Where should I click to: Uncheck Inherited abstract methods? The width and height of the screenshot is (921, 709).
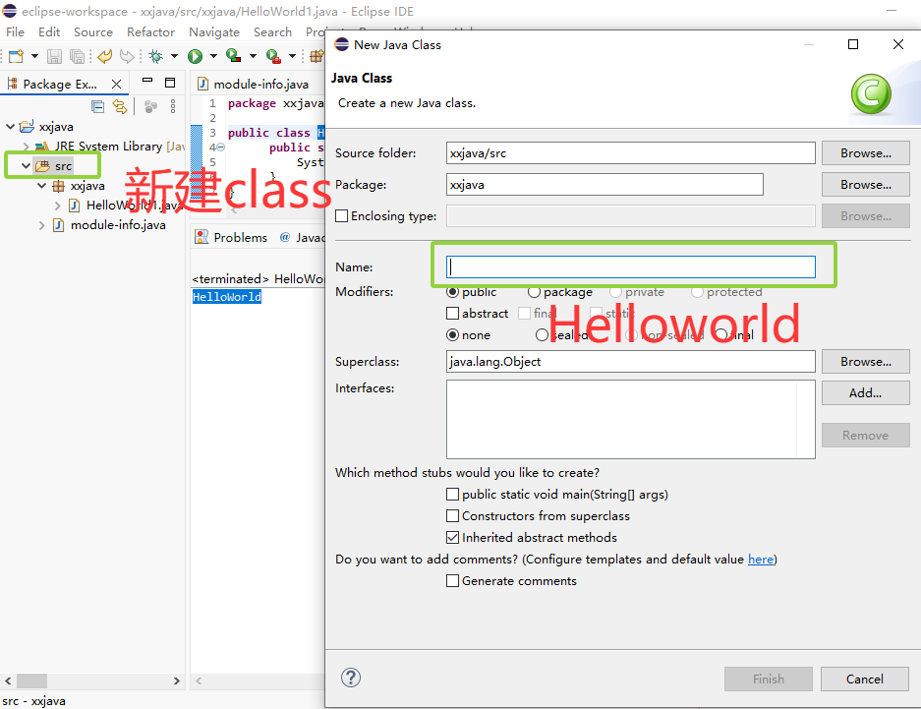click(x=452, y=538)
